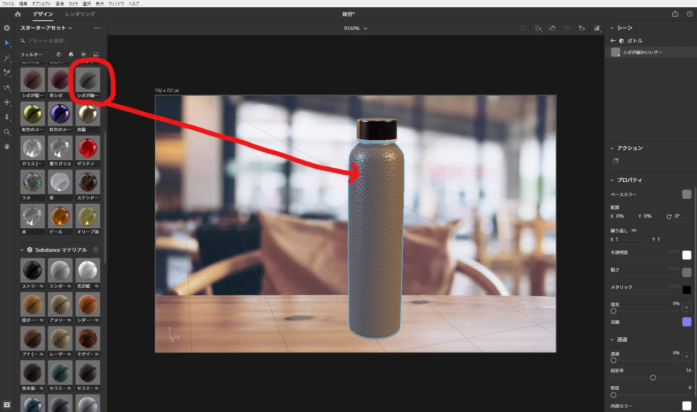Select the Eyedropper sampler tool
Image resolution: width=697 pixels, height=412 pixels.
point(7,73)
